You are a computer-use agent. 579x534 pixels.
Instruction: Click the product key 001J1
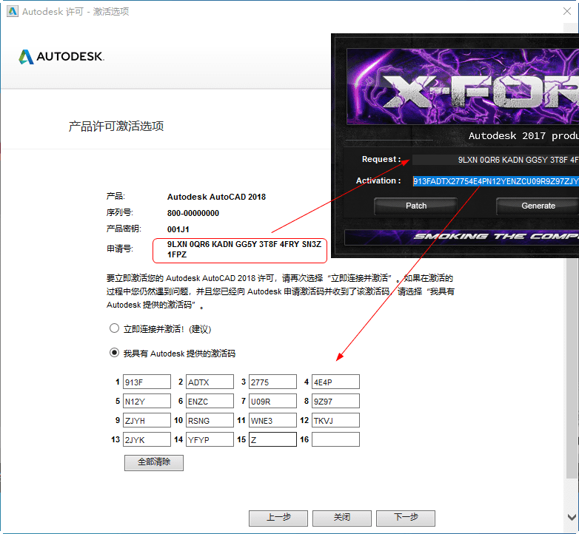click(178, 229)
